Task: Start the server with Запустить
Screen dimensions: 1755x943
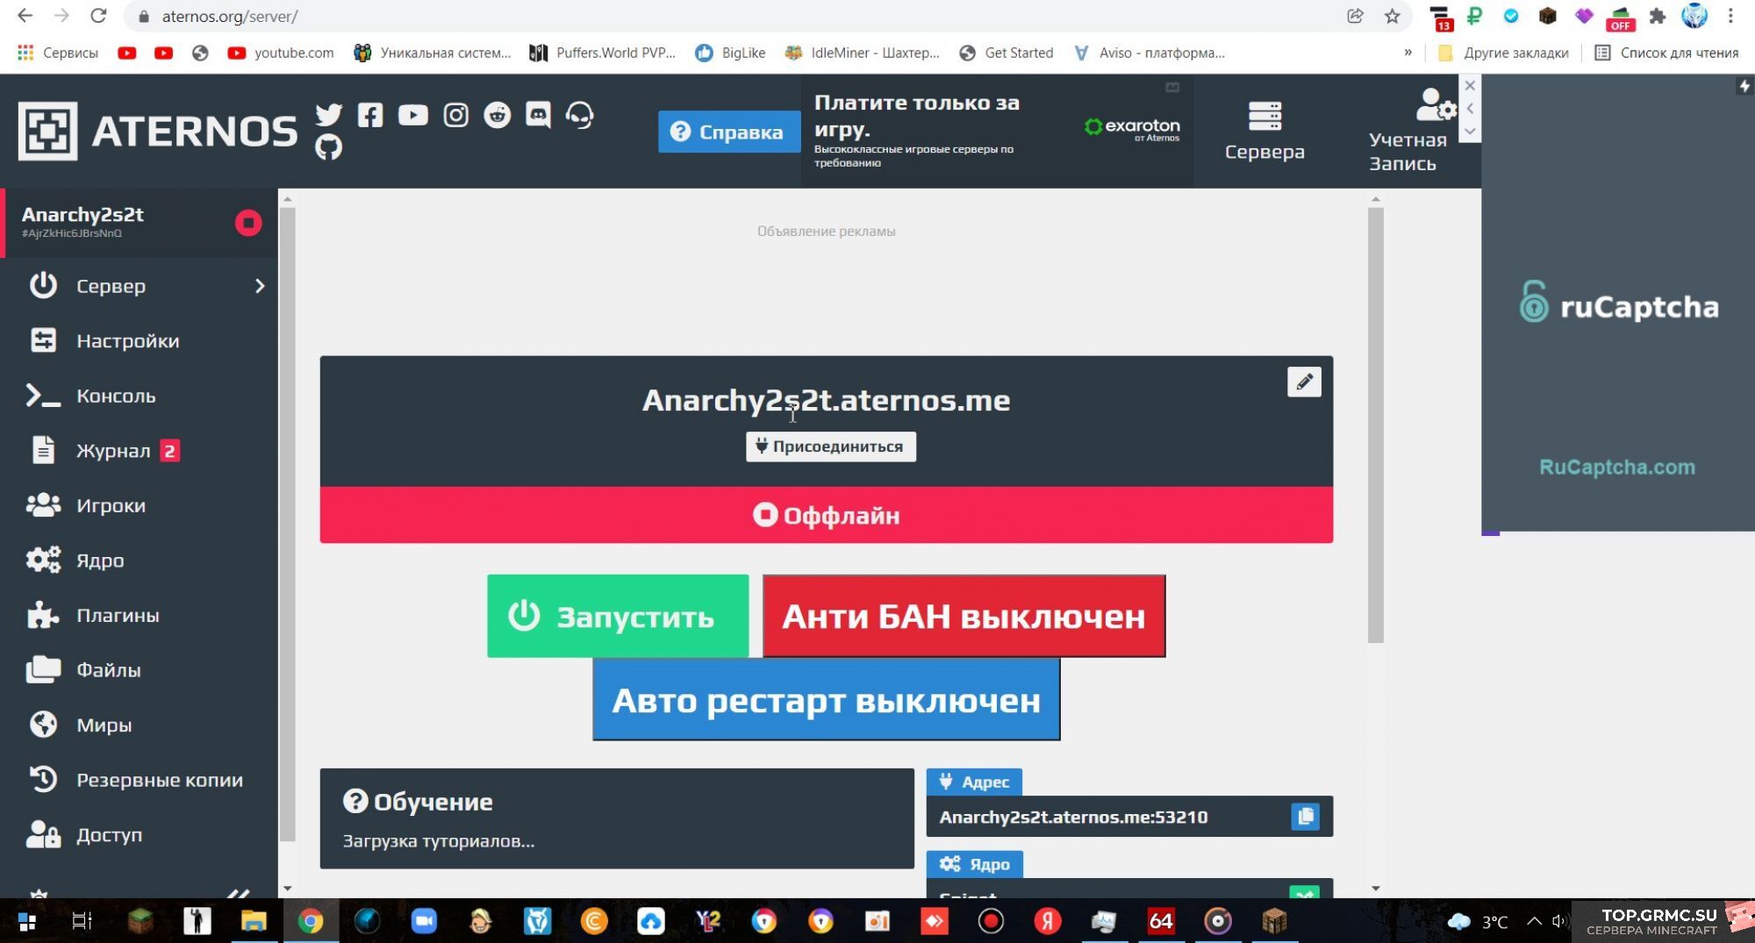Action: [x=618, y=616]
